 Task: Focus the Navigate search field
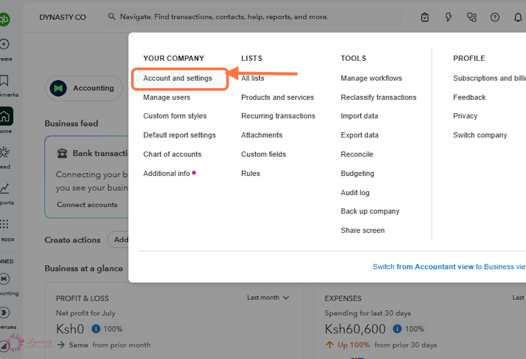point(252,17)
